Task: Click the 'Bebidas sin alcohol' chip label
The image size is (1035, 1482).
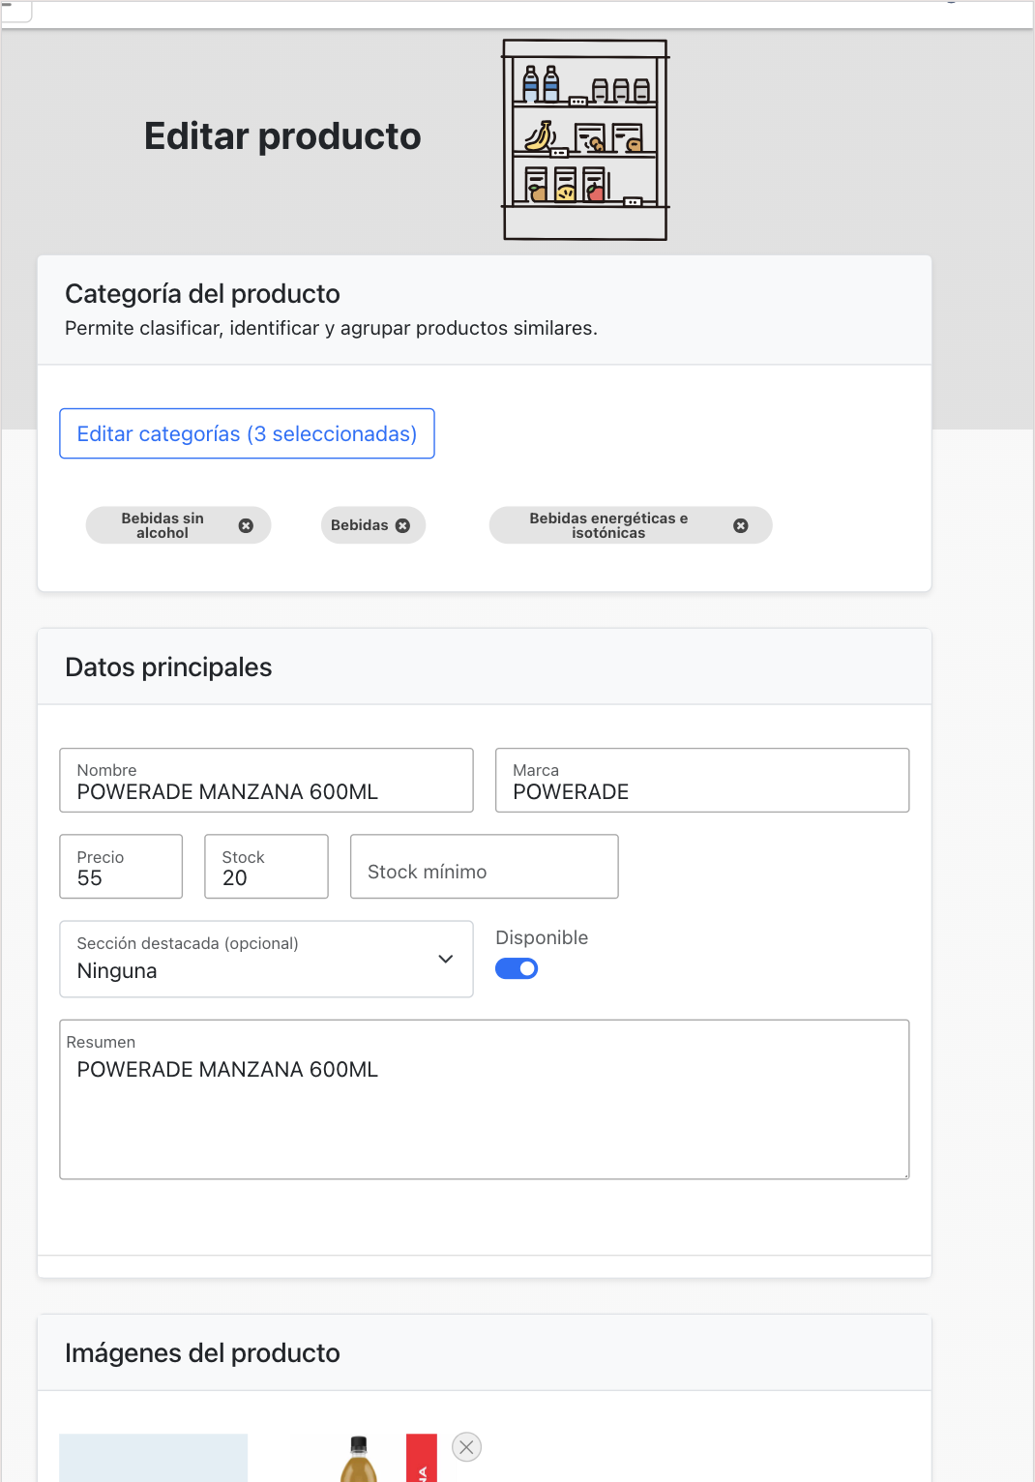Action: click(163, 525)
